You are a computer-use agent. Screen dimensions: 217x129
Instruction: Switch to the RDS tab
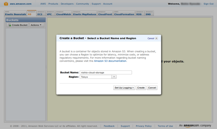coord(140,13)
